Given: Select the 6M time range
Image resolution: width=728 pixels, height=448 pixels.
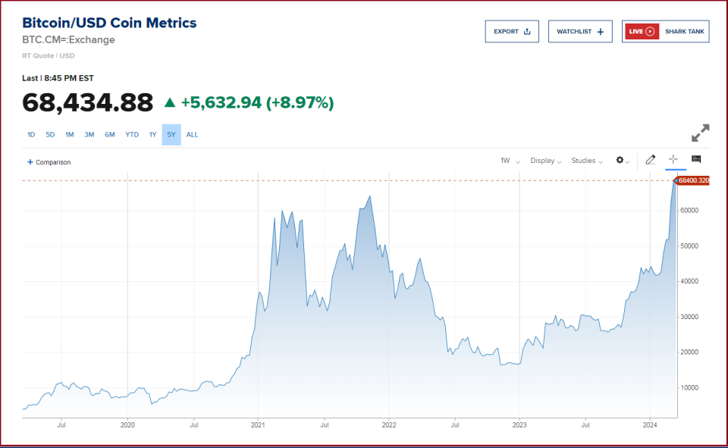Looking at the screenshot, I should (109, 135).
